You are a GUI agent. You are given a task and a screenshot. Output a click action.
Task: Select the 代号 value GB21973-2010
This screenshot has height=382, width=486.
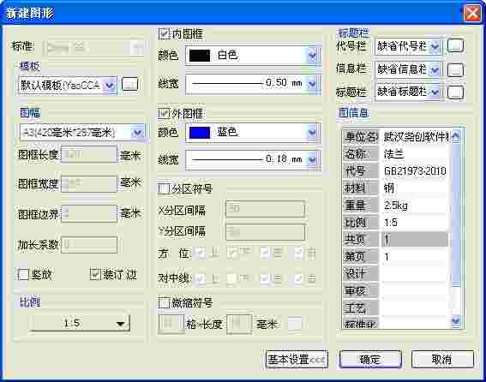pyautogui.click(x=416, y=170)
